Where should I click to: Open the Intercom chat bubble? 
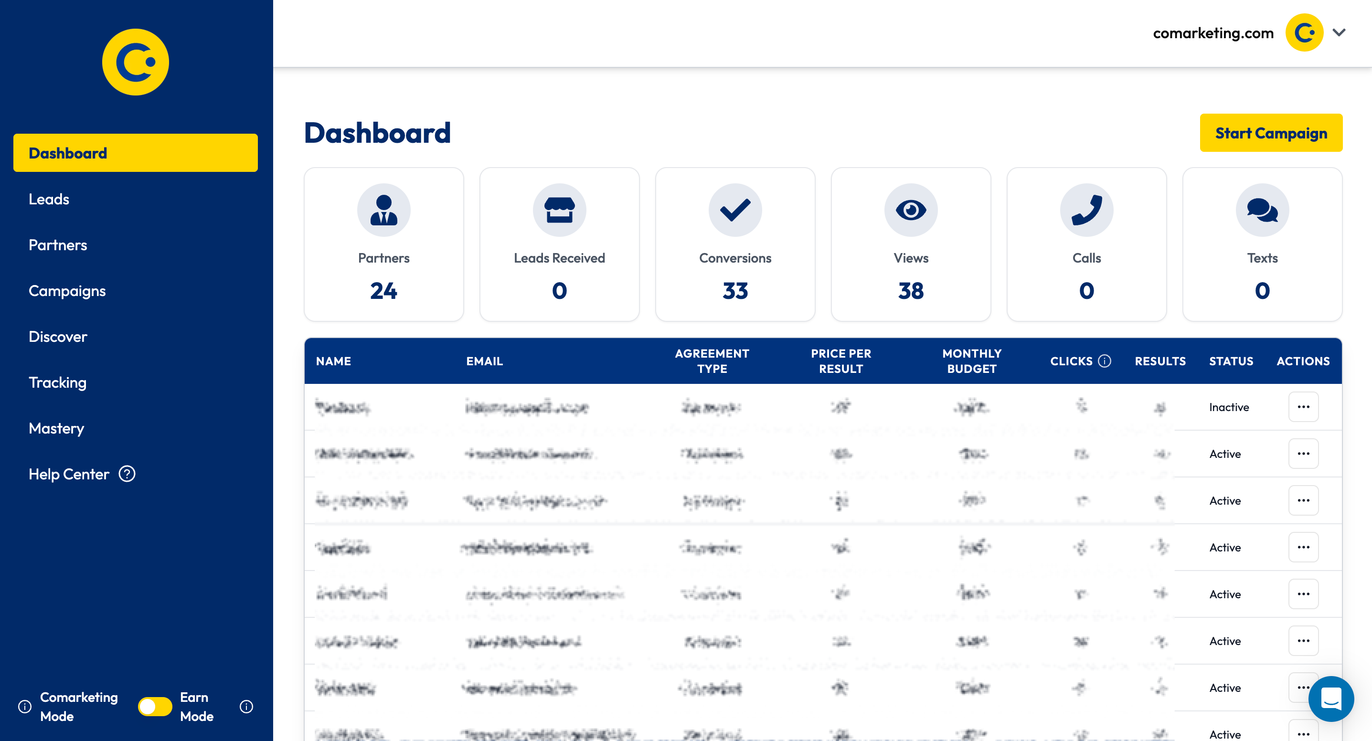[1331, 699]
